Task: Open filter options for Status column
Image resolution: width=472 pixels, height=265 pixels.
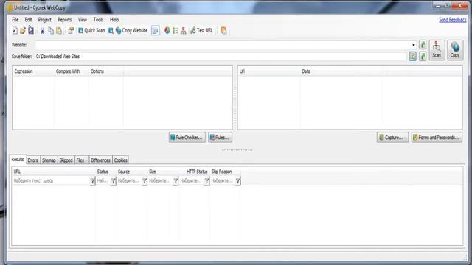Action: pos(113,180)
